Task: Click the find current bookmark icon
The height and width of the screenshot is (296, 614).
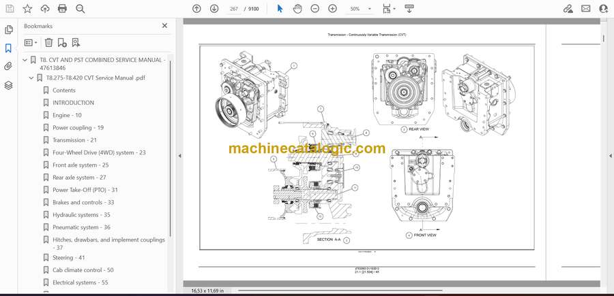Action: [76, 43]
